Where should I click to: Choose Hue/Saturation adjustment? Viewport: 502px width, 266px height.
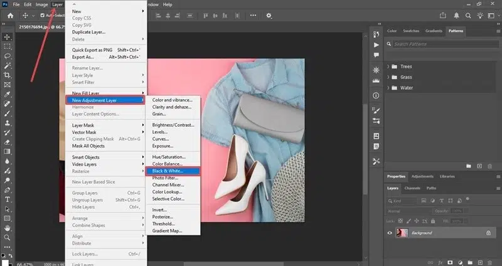[173, 157]
